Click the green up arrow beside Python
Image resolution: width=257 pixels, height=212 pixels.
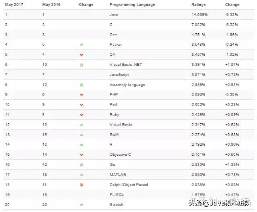(82, 45)
